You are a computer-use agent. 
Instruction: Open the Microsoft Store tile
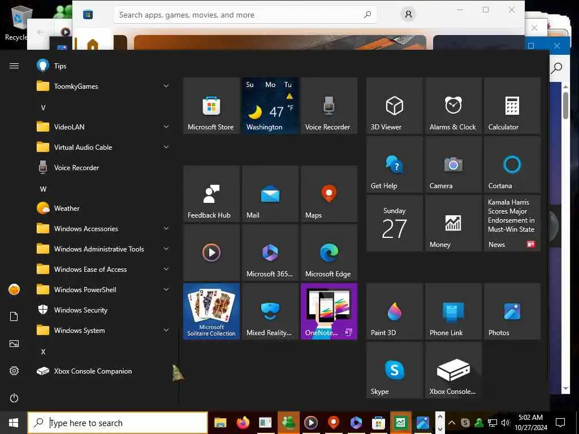click(x=211, y=106)
